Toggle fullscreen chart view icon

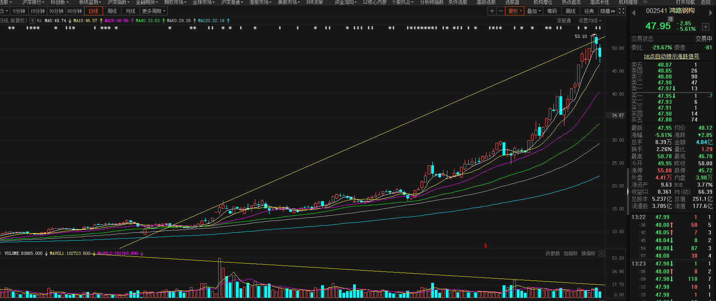pos(622,11)
